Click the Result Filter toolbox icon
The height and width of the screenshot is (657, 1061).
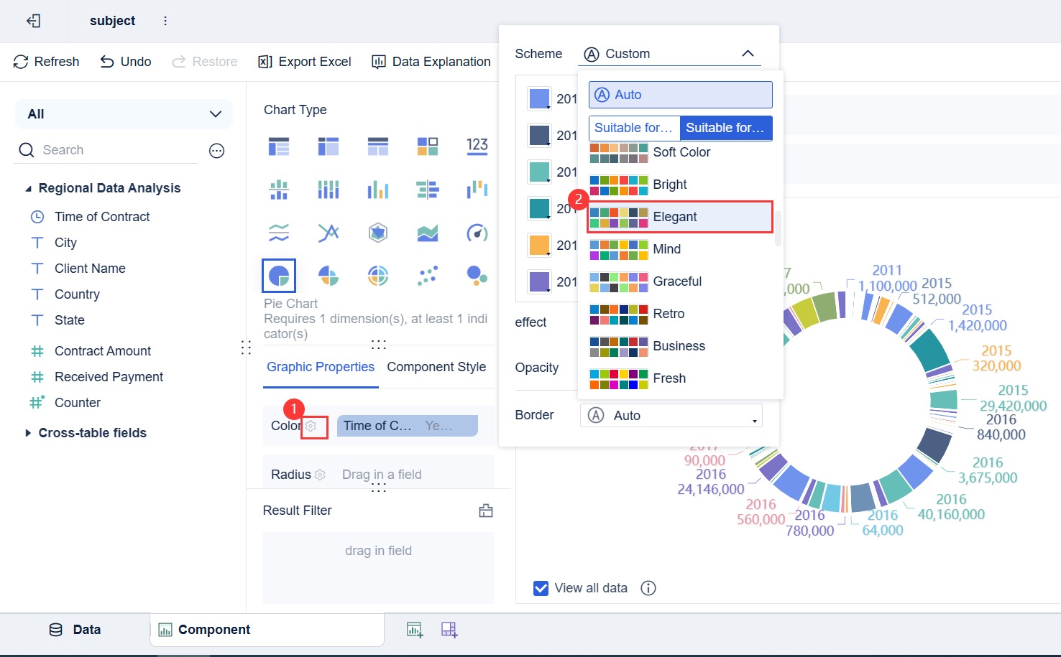(486, 511)
